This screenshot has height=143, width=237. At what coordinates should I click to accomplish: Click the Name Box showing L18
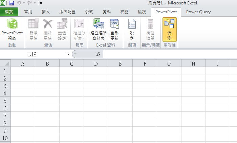(33, 54)
